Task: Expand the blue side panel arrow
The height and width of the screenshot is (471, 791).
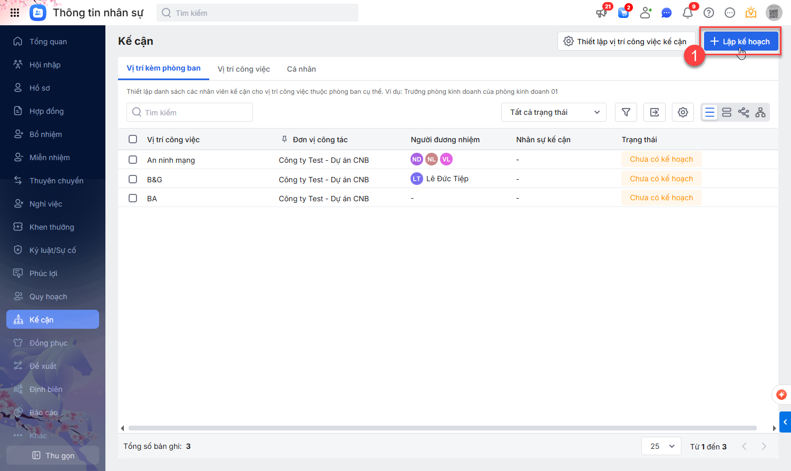Action: click(785, 422)
